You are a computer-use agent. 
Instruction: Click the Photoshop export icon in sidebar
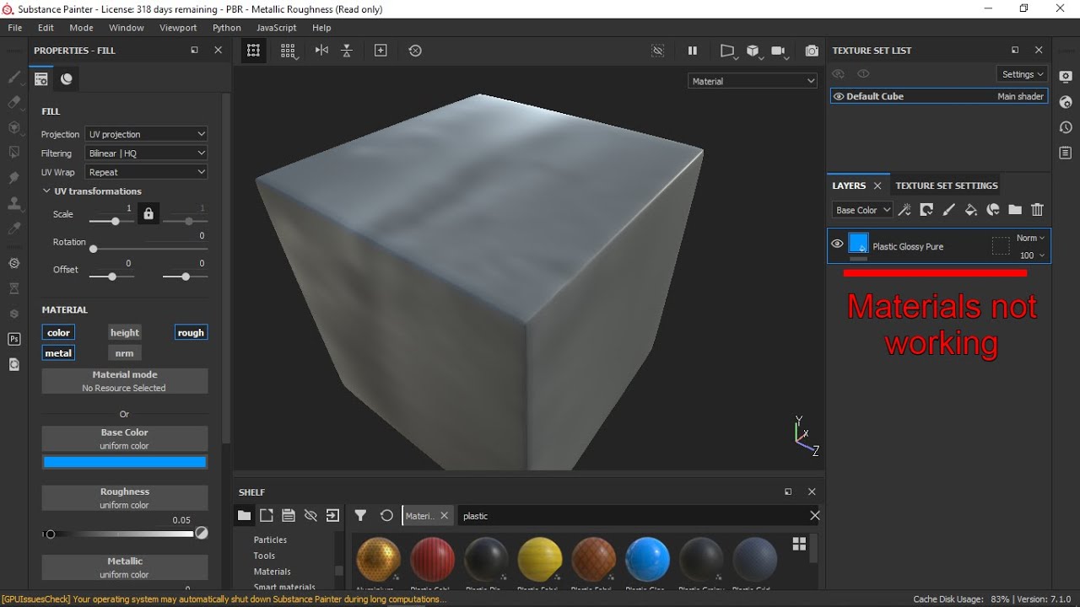click(x=13, y=339)
